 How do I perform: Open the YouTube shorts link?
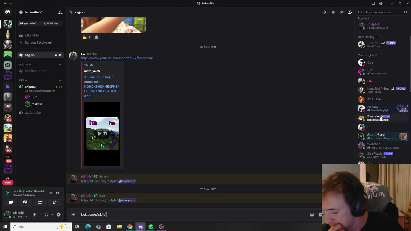coord(117,58)
